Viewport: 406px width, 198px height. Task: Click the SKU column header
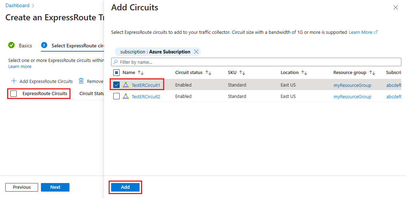coord(232,73)
